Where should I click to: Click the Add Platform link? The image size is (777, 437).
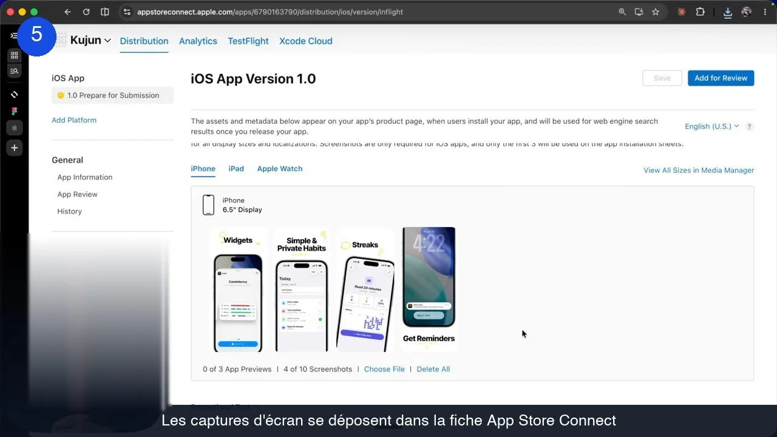pyautogui.click(x=74, y=120)
